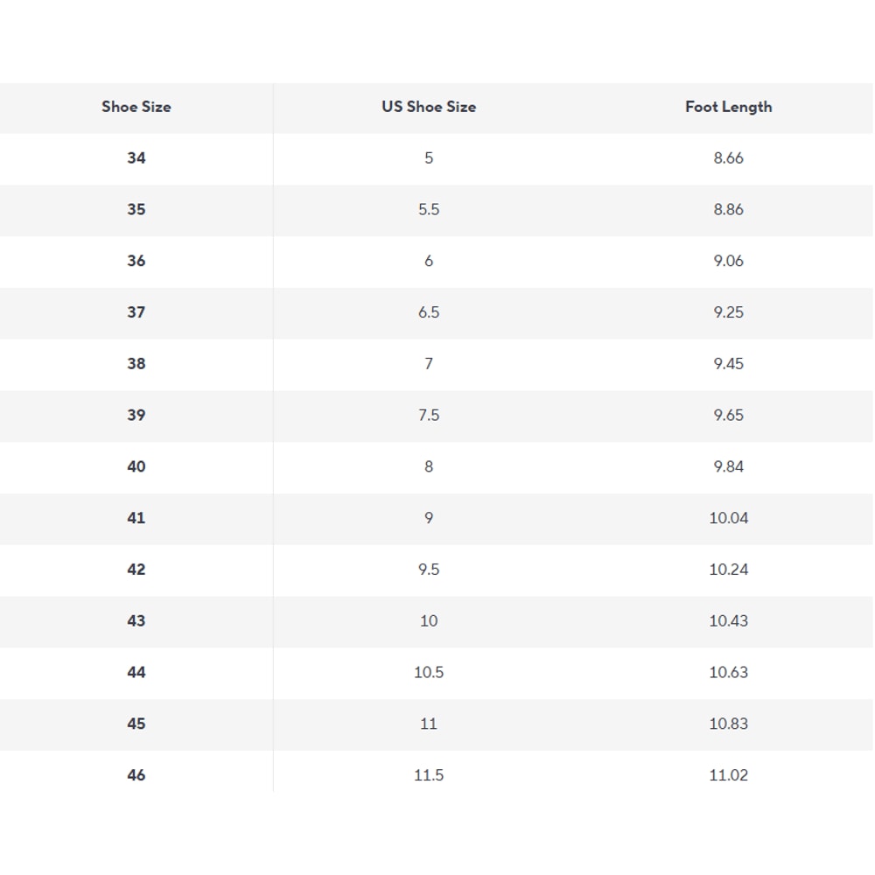Click shoe size 38 row label
Viewport: 875px width, 875px height.
click(x=136, y=364)
